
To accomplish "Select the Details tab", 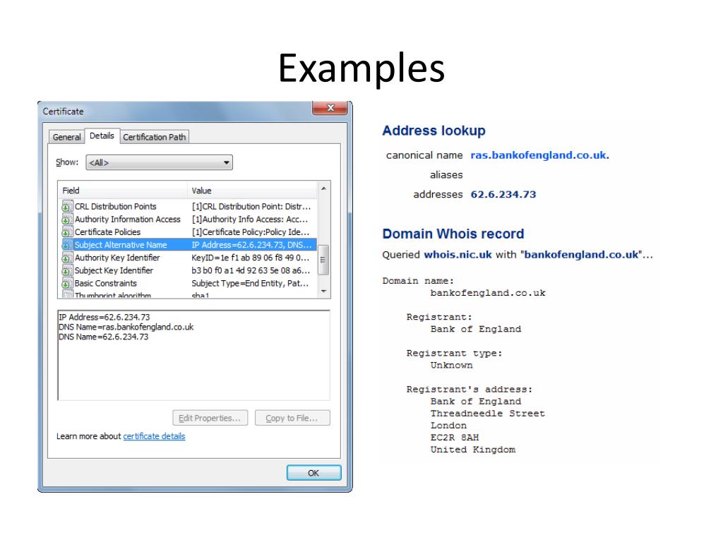I will coord(102,135).
